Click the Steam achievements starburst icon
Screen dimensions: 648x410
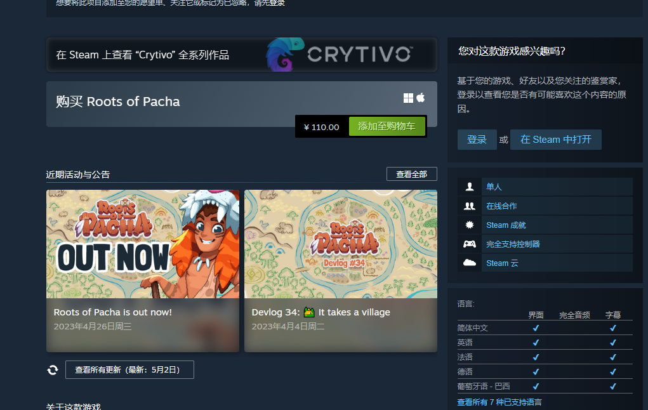click(470, 225)
